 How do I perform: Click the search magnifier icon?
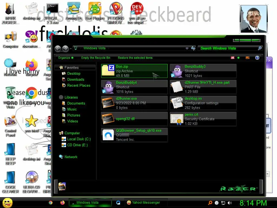tap(260, 48)
